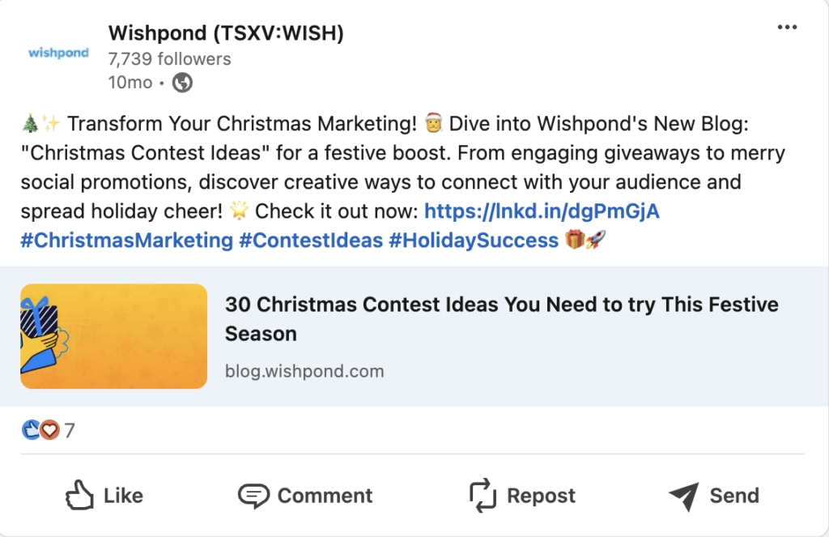Open the three-dot post options menu
This screenshot has height=537, width=829.
click(787, 28)
